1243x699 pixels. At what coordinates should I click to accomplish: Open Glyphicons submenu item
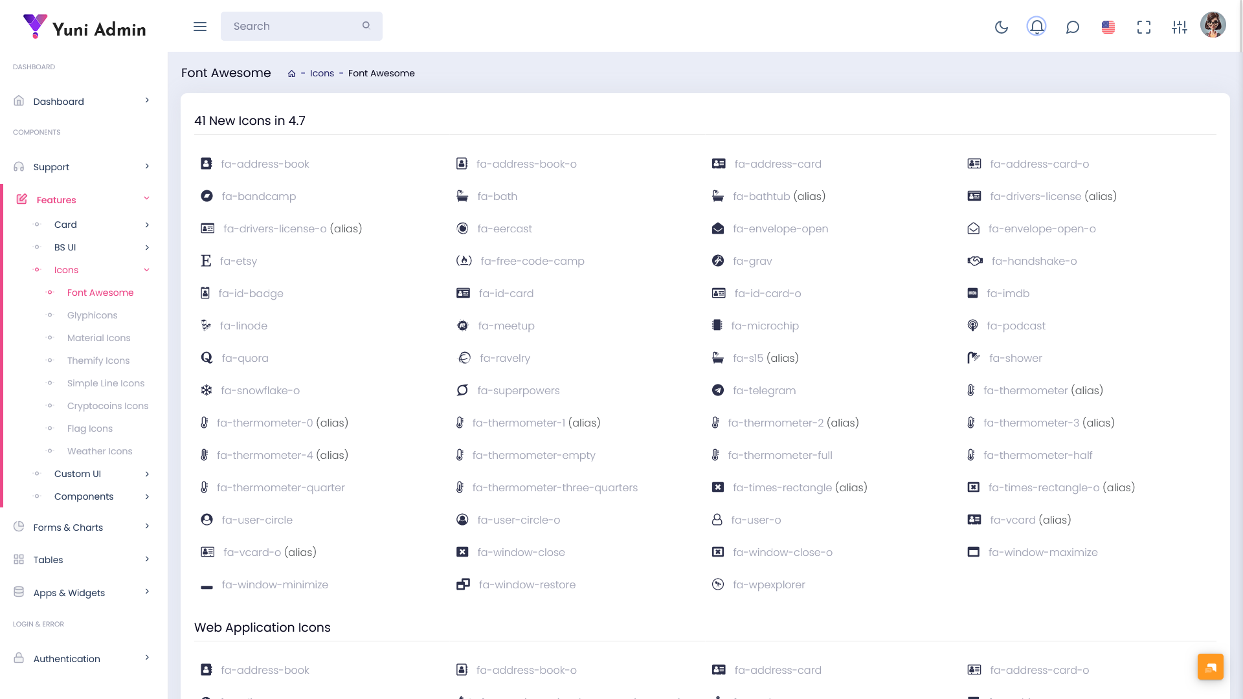(93, 315)
